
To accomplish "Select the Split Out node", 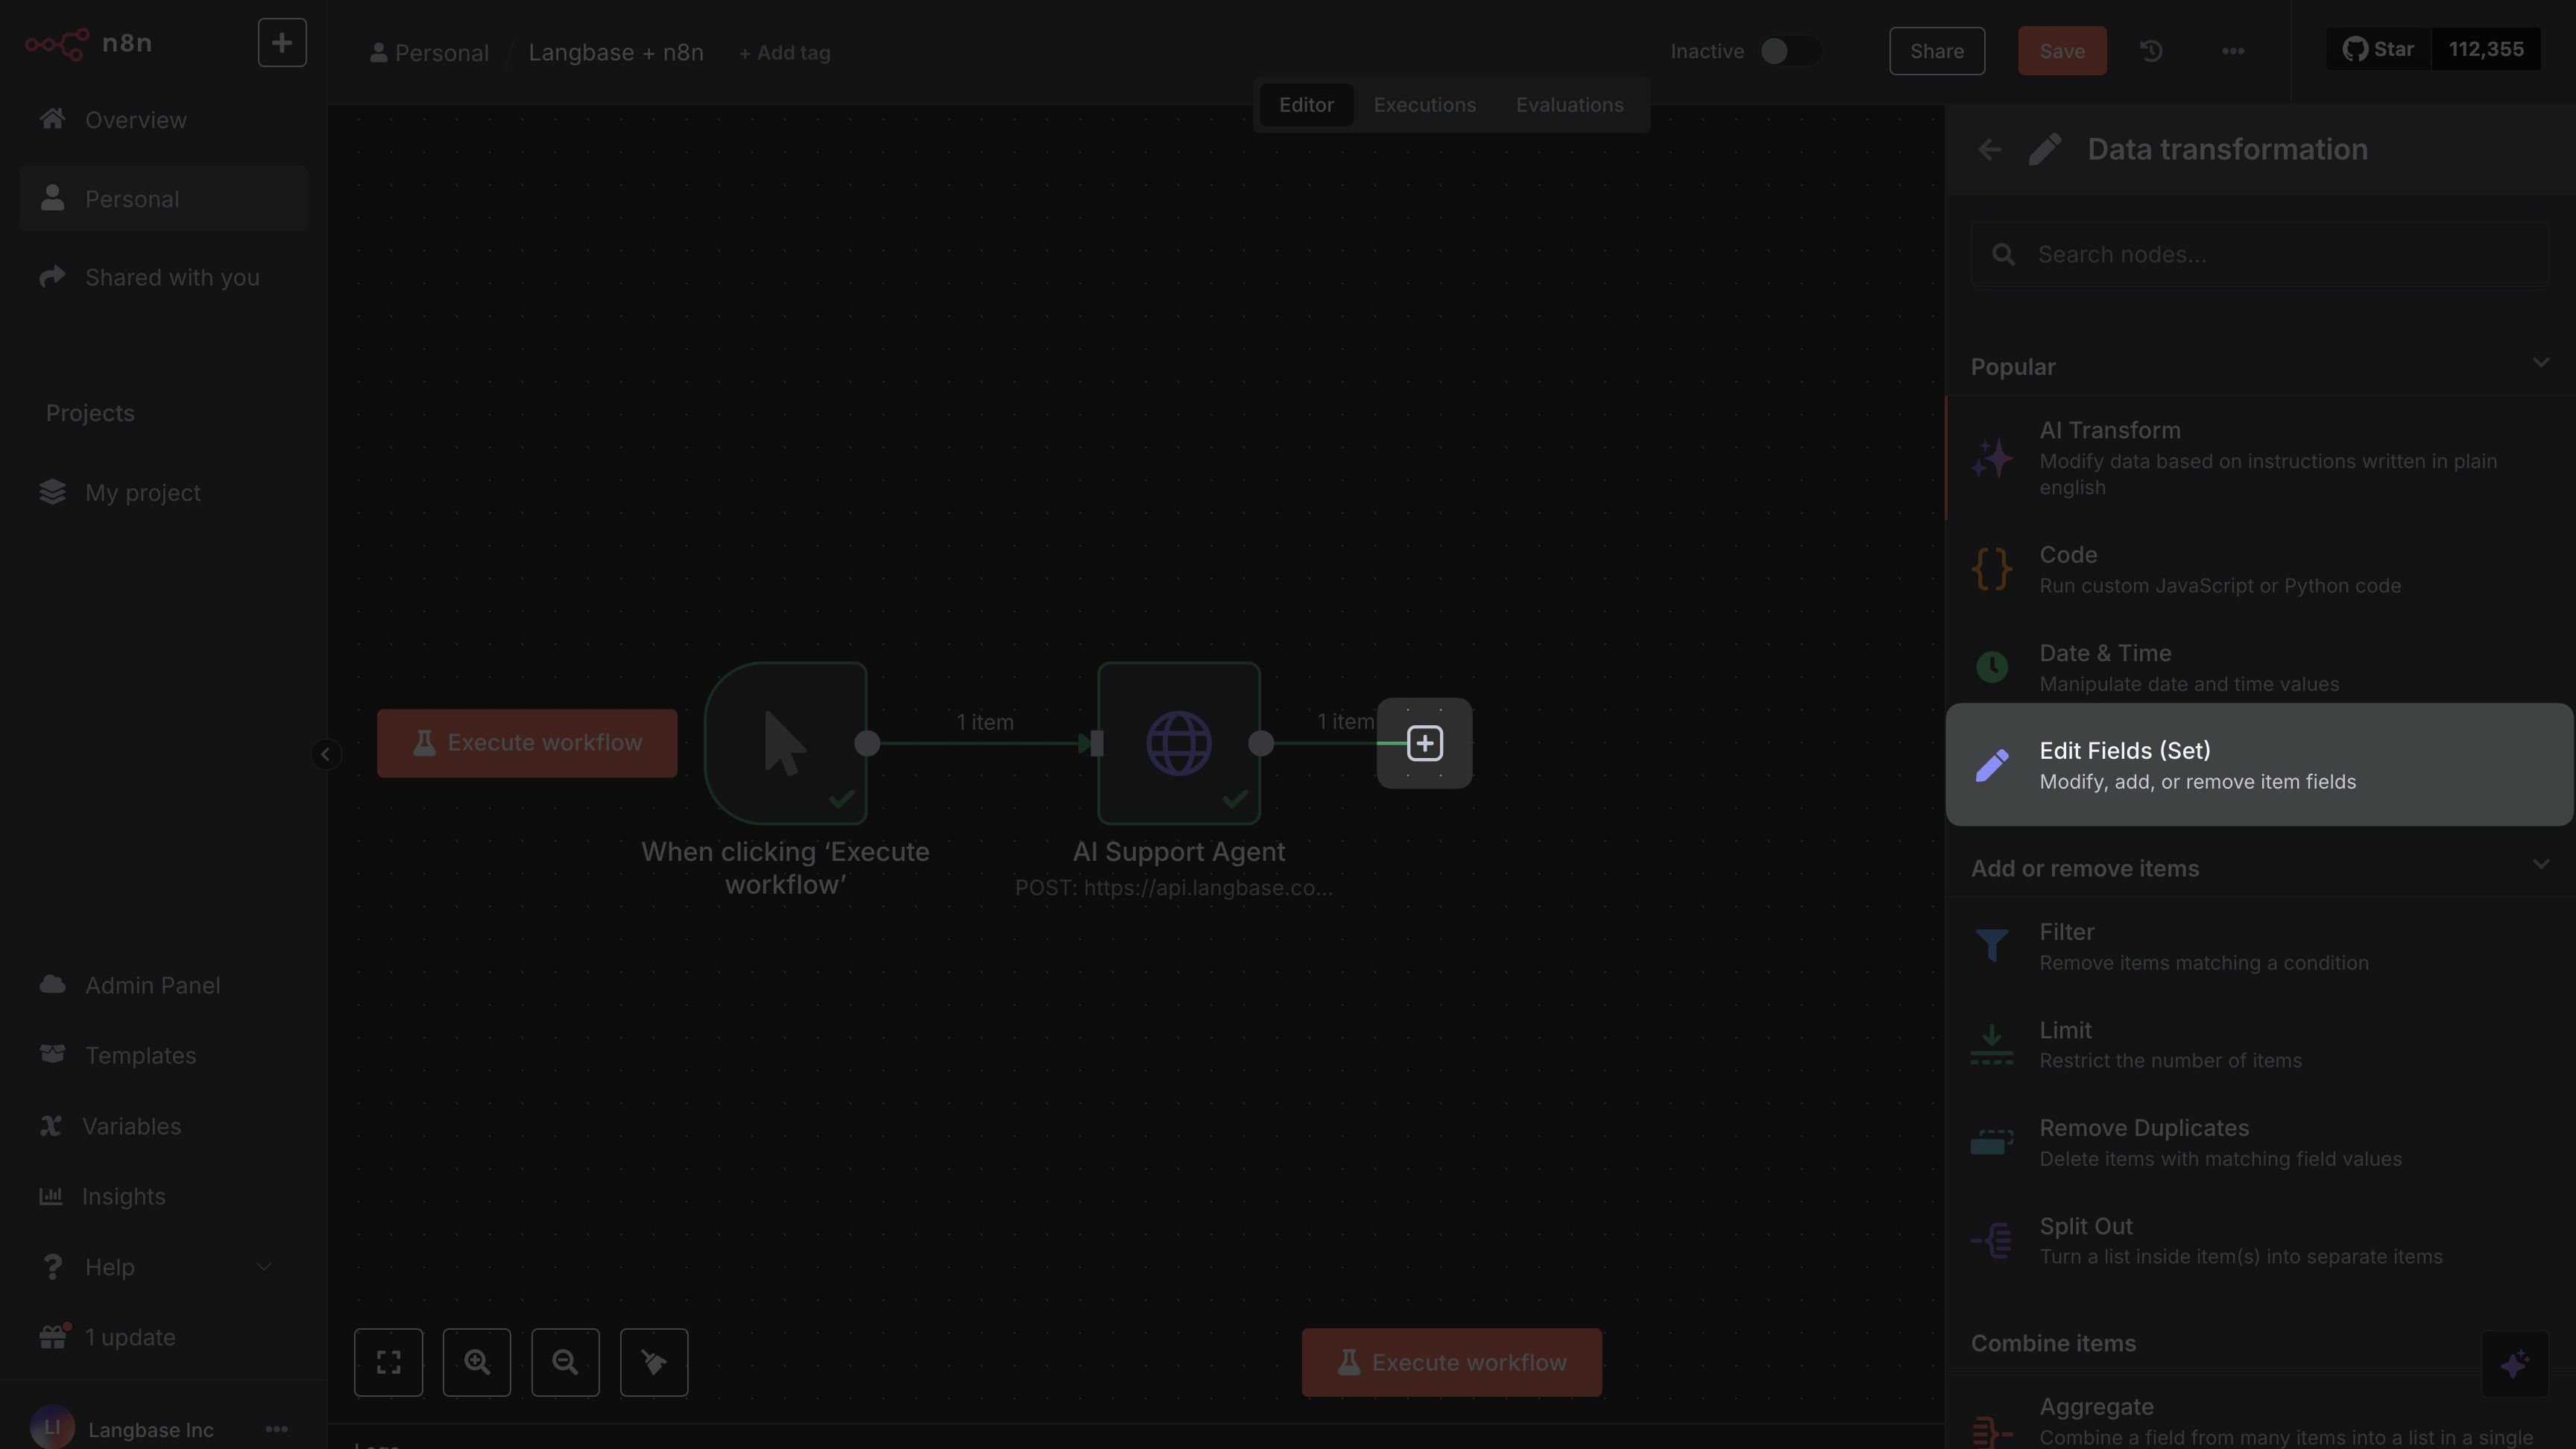I will tap(2260, 1240).
